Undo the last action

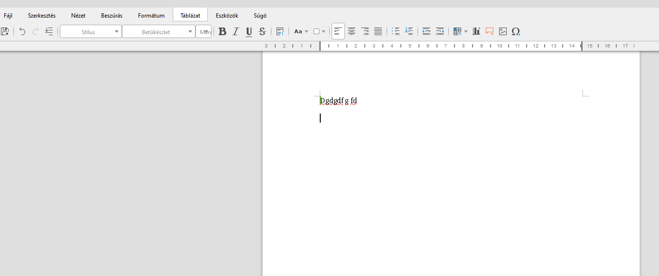22,31
